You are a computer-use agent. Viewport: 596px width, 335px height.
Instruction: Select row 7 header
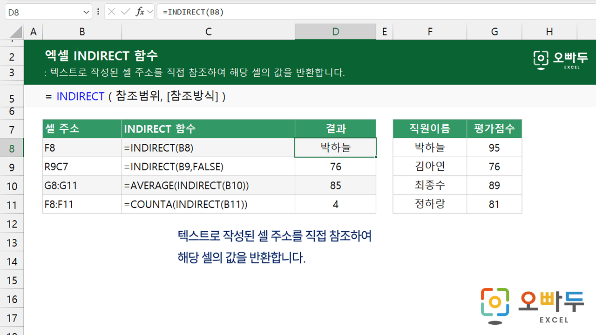(x=12, y=129)
